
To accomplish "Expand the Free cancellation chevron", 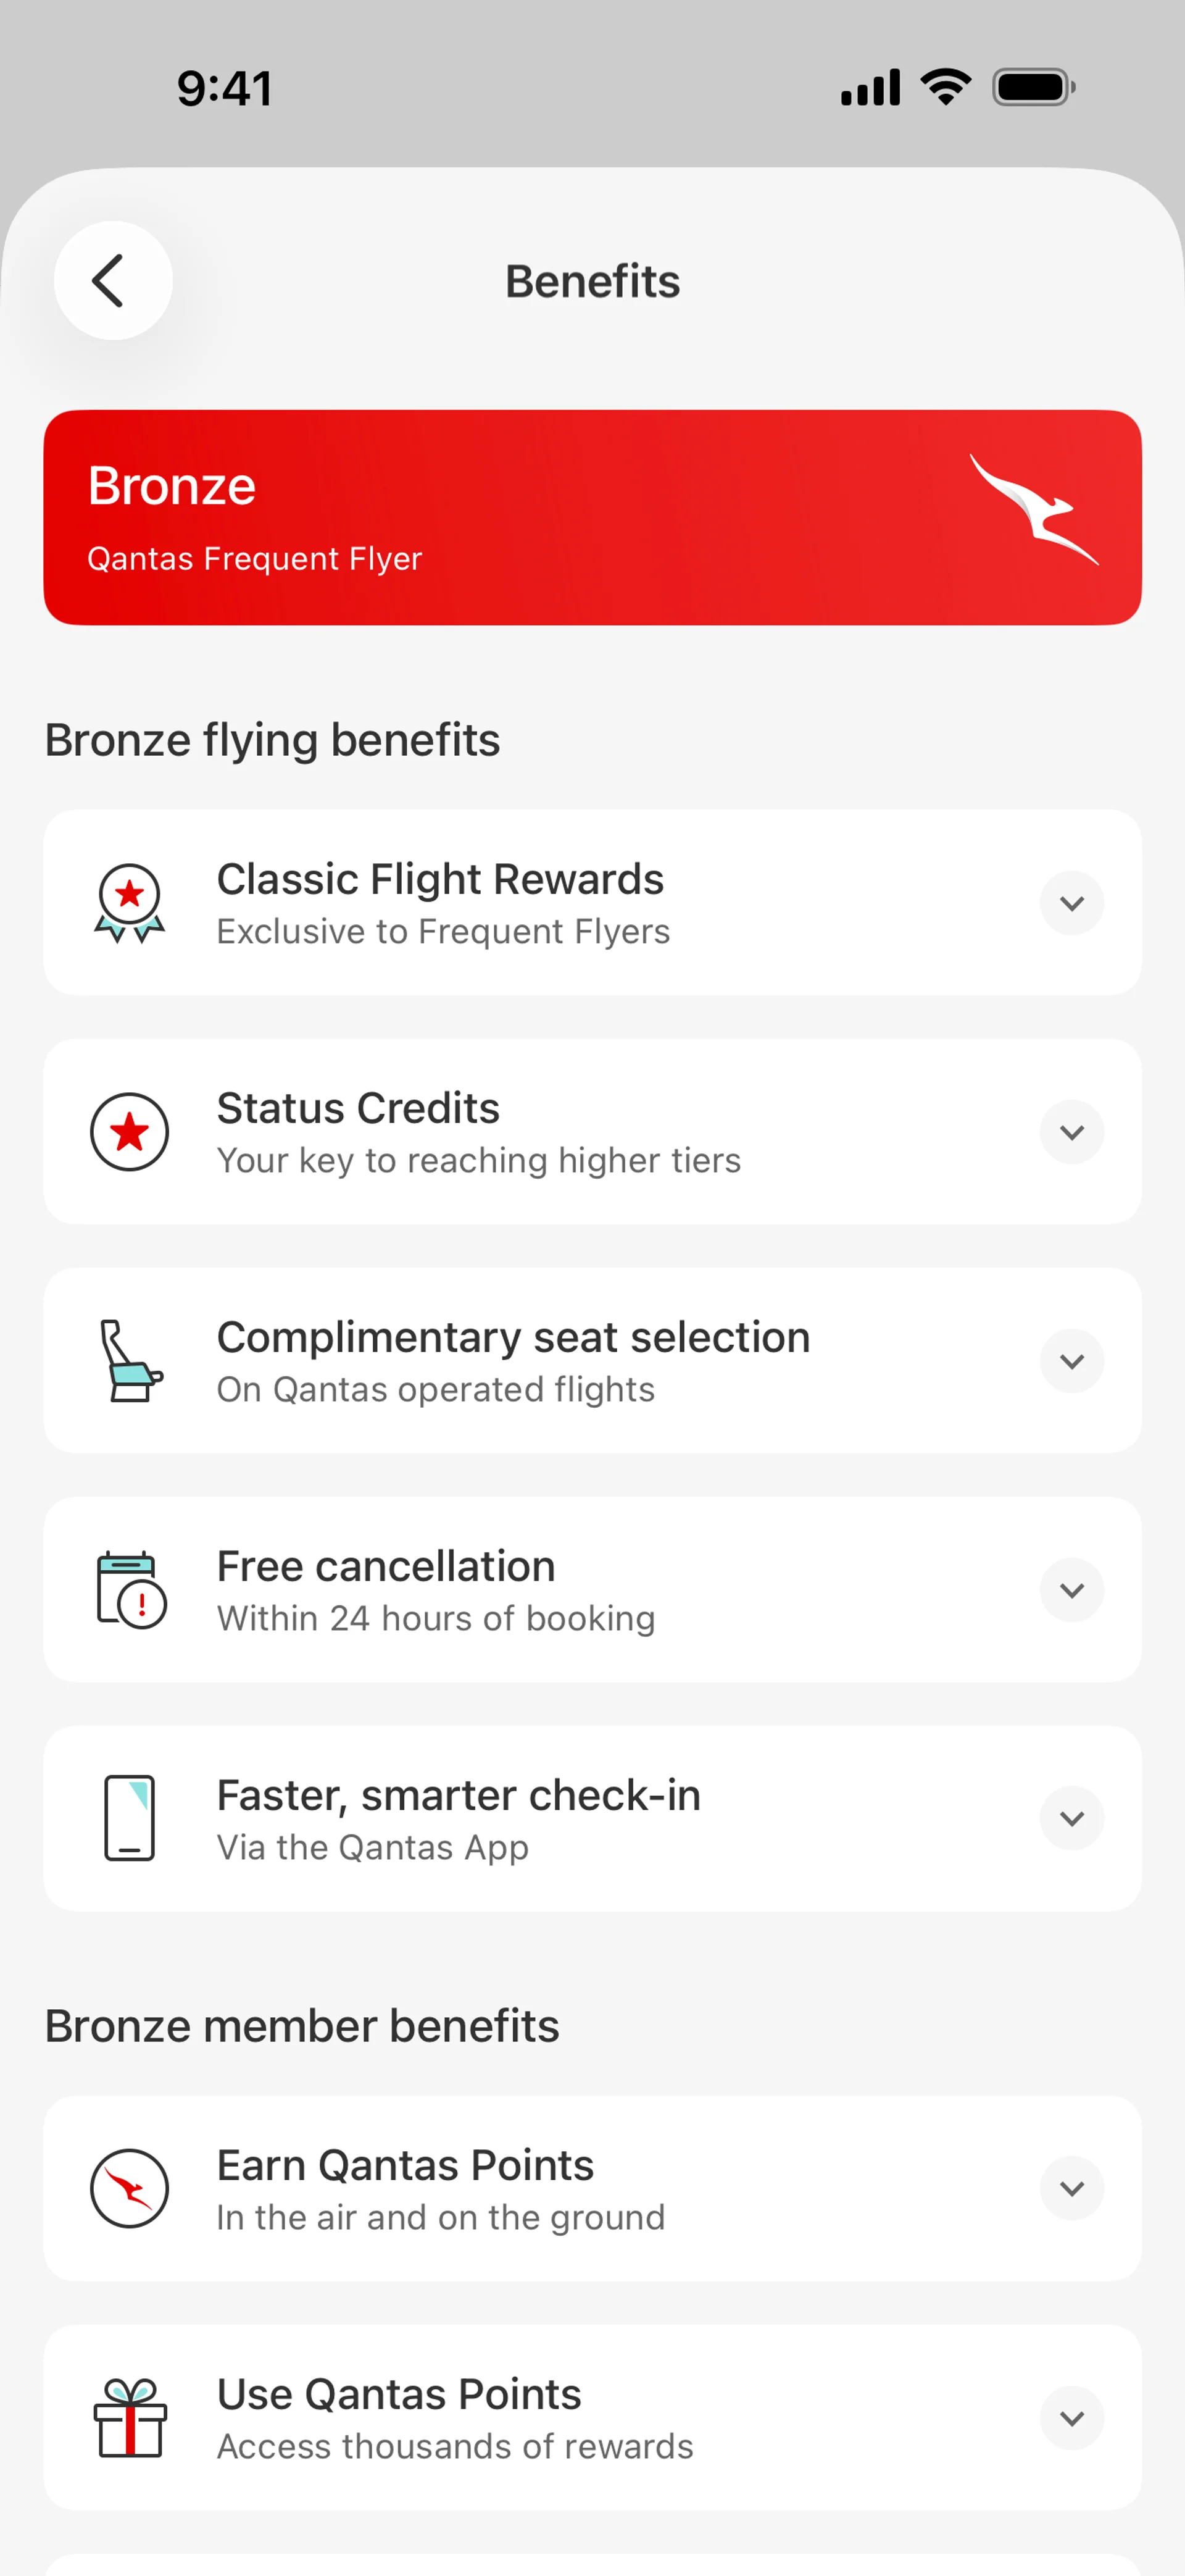I will 1071,1590.
